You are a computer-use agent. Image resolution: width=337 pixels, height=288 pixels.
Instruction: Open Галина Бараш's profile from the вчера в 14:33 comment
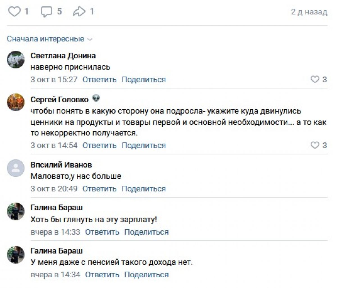(x=56, y=208)
